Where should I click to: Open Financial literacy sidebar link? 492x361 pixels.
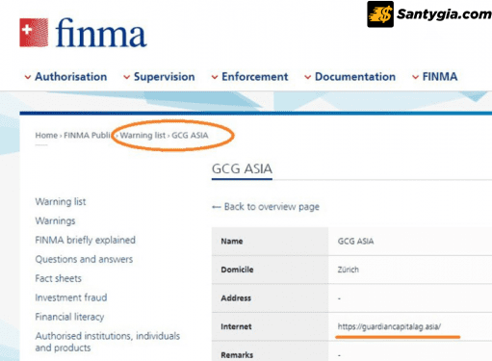pyautogui.click(x=69, y=317)
